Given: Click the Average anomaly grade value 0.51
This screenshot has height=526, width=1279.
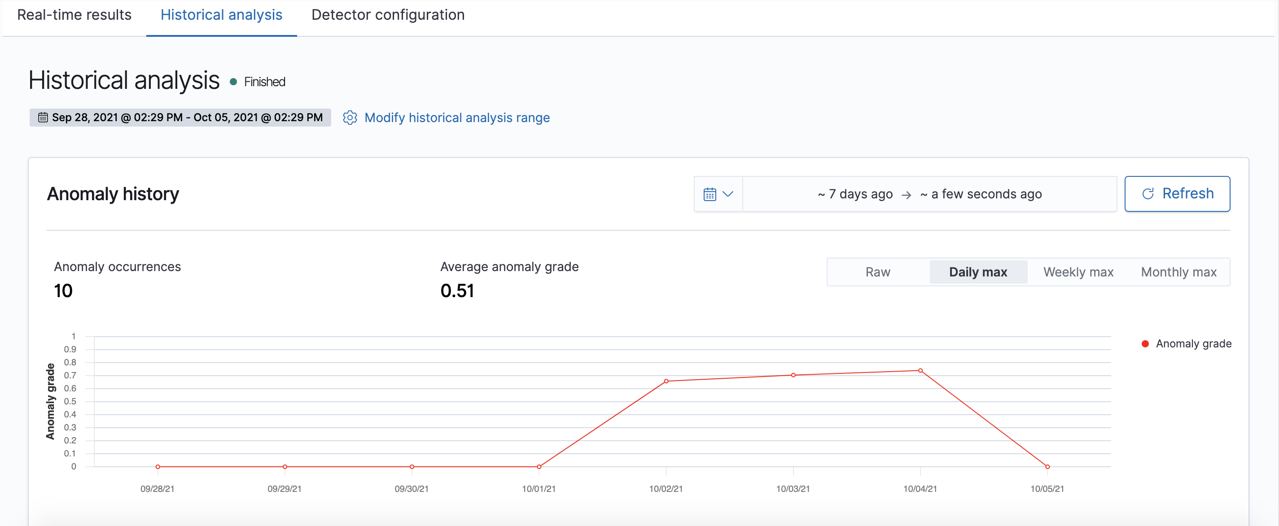Looking at the screenshot, I should 457,291.
